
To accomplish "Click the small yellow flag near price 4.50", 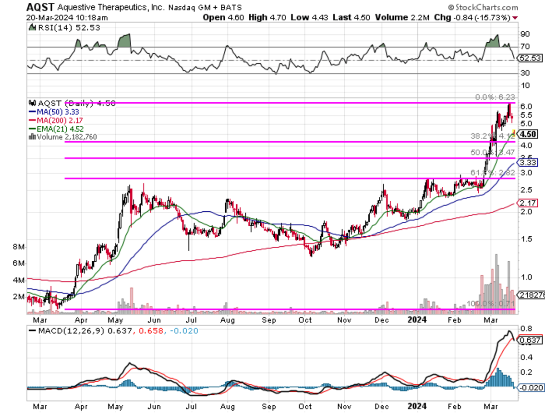I will click(515, 133).
